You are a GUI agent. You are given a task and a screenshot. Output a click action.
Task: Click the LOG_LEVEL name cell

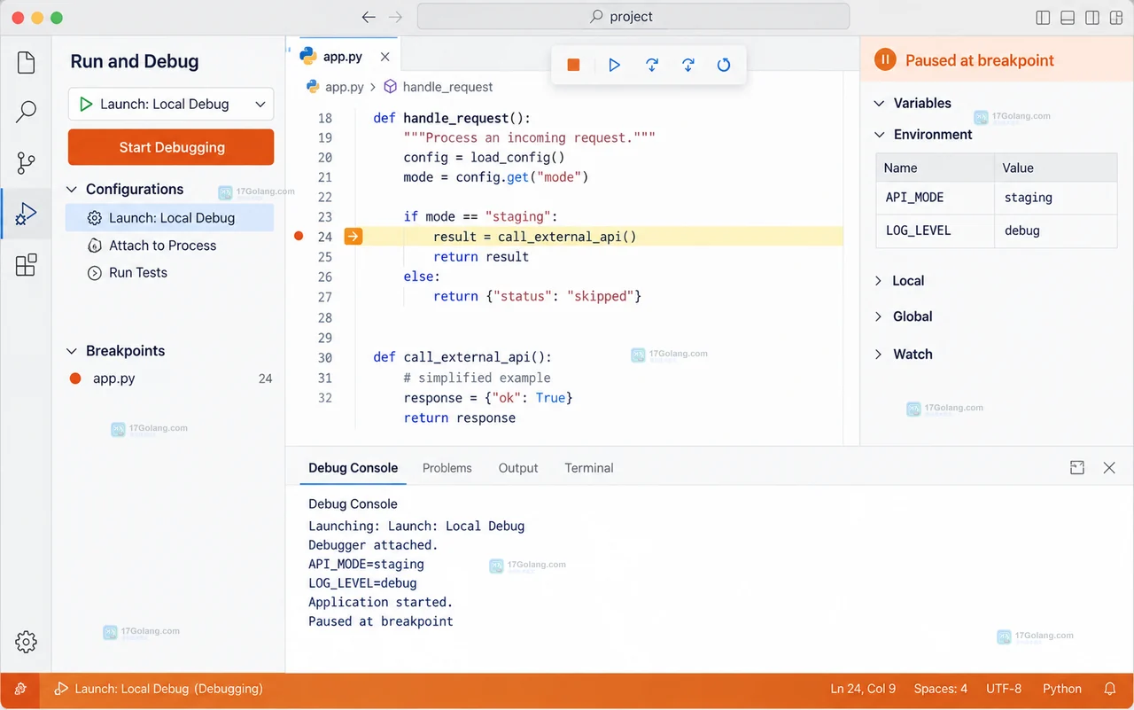click(x=936, y=230)
